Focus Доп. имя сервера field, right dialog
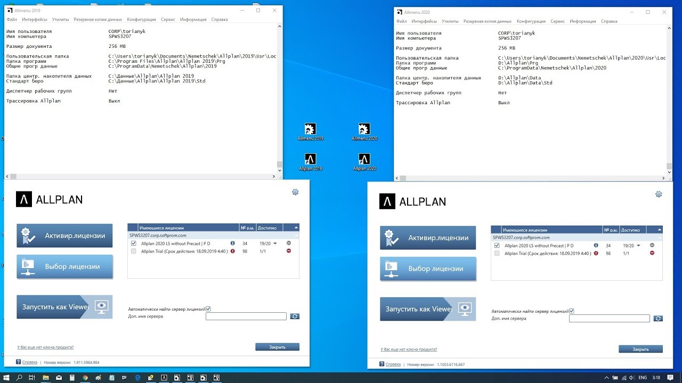 (x=610, y=319)
